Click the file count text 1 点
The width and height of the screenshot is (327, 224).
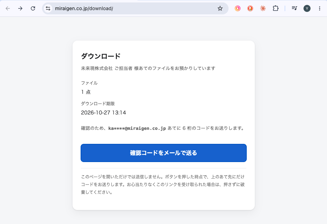(86, 92)
